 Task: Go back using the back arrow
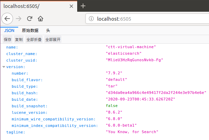[7, 19]
